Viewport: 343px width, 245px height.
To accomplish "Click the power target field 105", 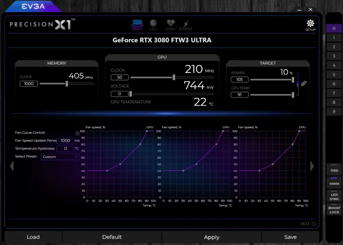I will click(239, 80).
